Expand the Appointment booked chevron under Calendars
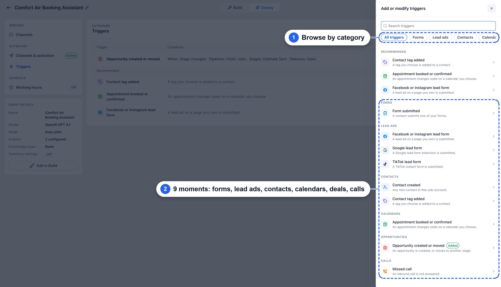The image size is (501, 287). pyautogui.click(x=493, y=224)
